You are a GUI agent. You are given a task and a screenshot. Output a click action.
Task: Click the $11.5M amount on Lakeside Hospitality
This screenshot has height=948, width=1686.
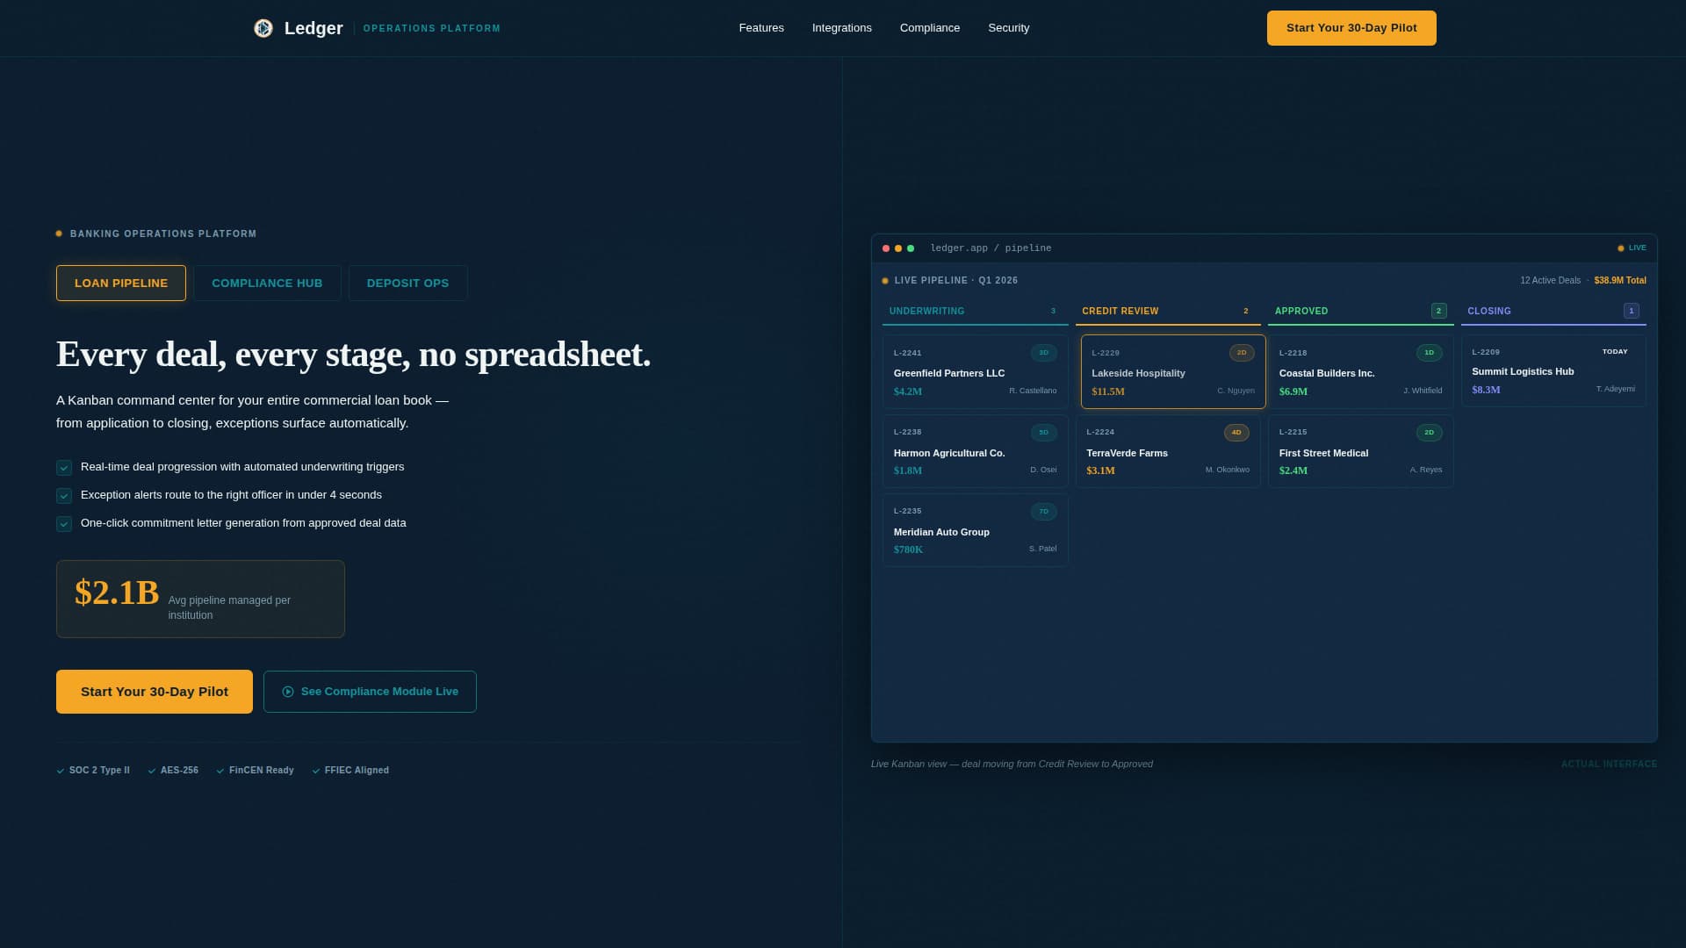tap(1108, 391)
